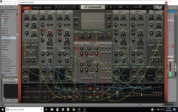
Task: Open the Edit menu in Ableton
Action: point(5,4)
